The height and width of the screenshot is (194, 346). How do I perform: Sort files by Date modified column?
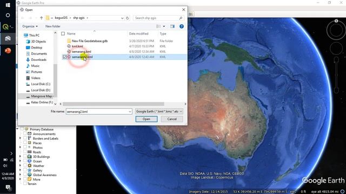point(138,33)
